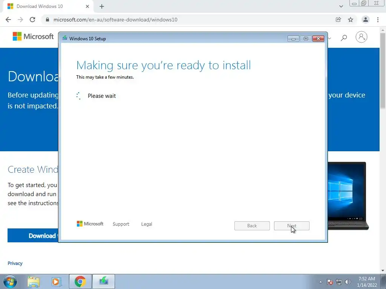
Task: Switch to Windows 10 Setup taskbar item
Action: pos(104,281)
